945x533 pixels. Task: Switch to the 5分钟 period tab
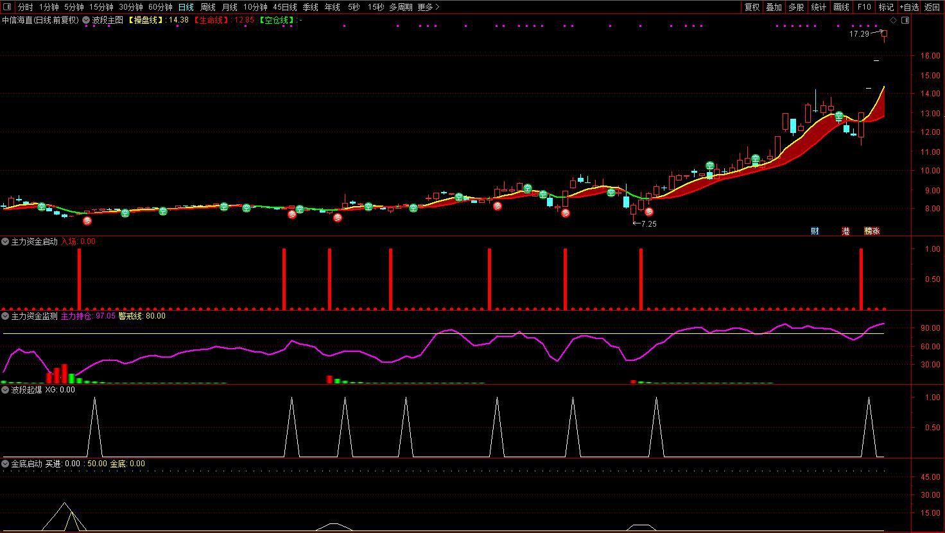74,7
